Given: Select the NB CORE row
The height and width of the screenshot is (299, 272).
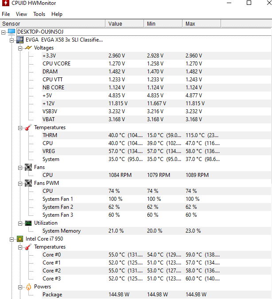Looking at the screenshot, I should pyautogui.click(x=156, y=88).
